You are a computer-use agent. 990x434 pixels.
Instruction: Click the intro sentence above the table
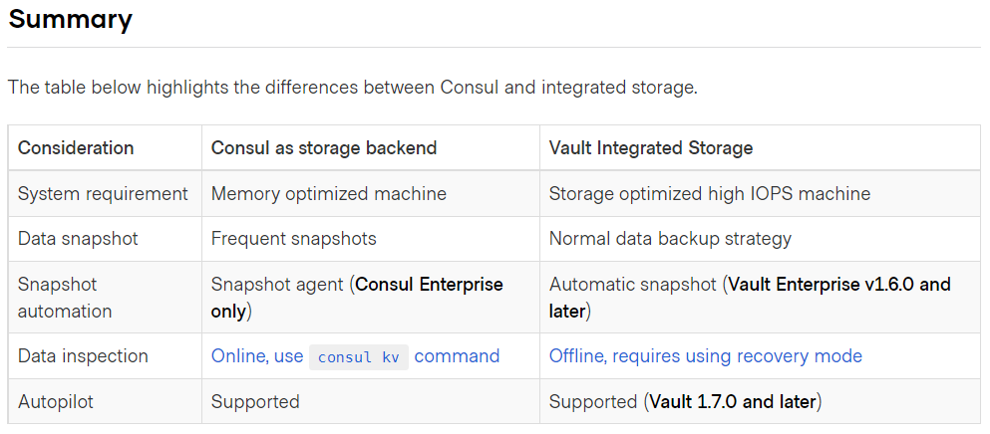click(352, 87)
